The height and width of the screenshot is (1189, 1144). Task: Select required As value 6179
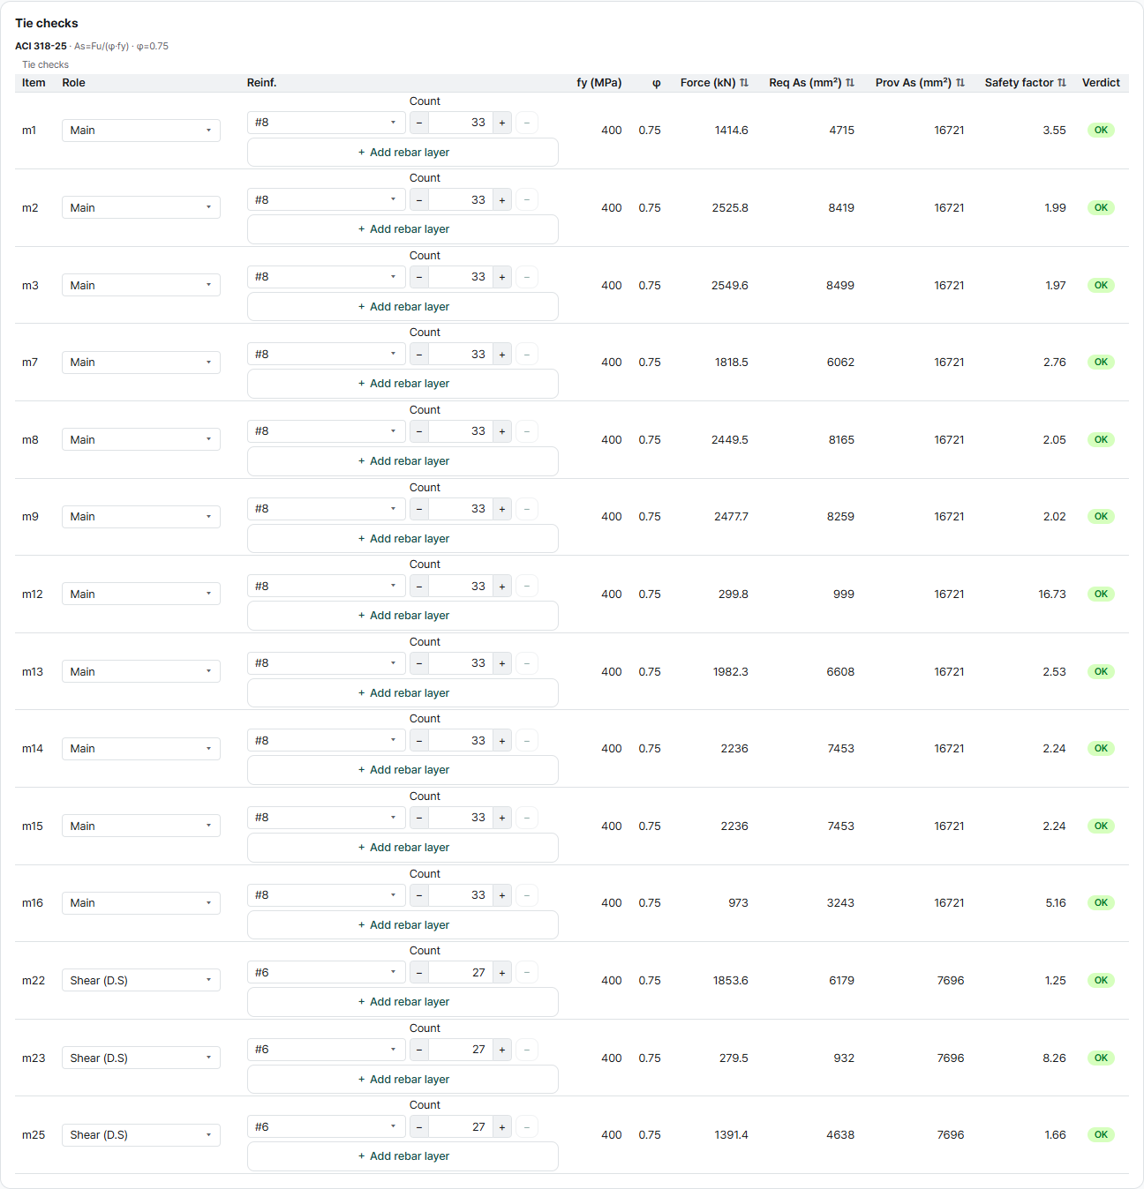841,981
